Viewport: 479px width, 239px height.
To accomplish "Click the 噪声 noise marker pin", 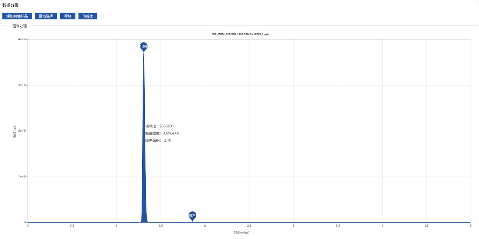I will 192,215.
